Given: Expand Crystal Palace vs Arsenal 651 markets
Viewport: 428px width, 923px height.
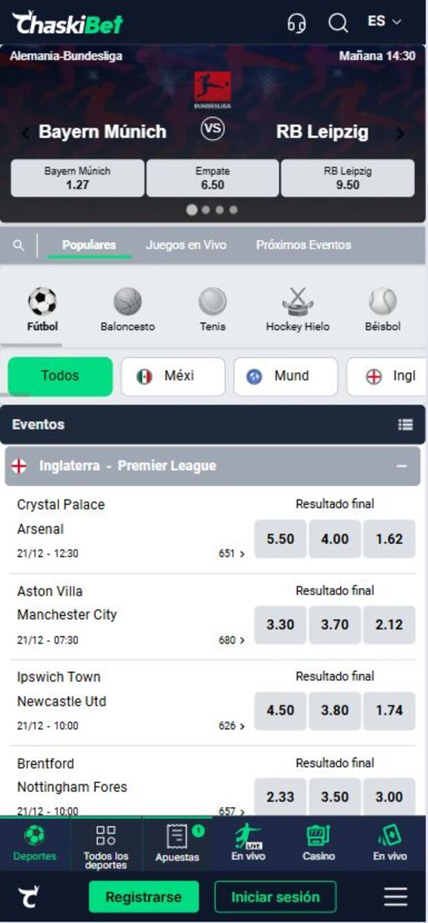Looking at the screenshot, I should [x=232, y=554].
